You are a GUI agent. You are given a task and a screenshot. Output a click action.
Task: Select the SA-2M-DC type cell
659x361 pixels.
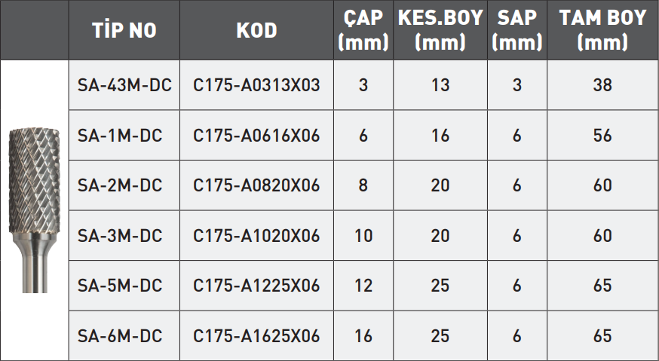point(120,185)
